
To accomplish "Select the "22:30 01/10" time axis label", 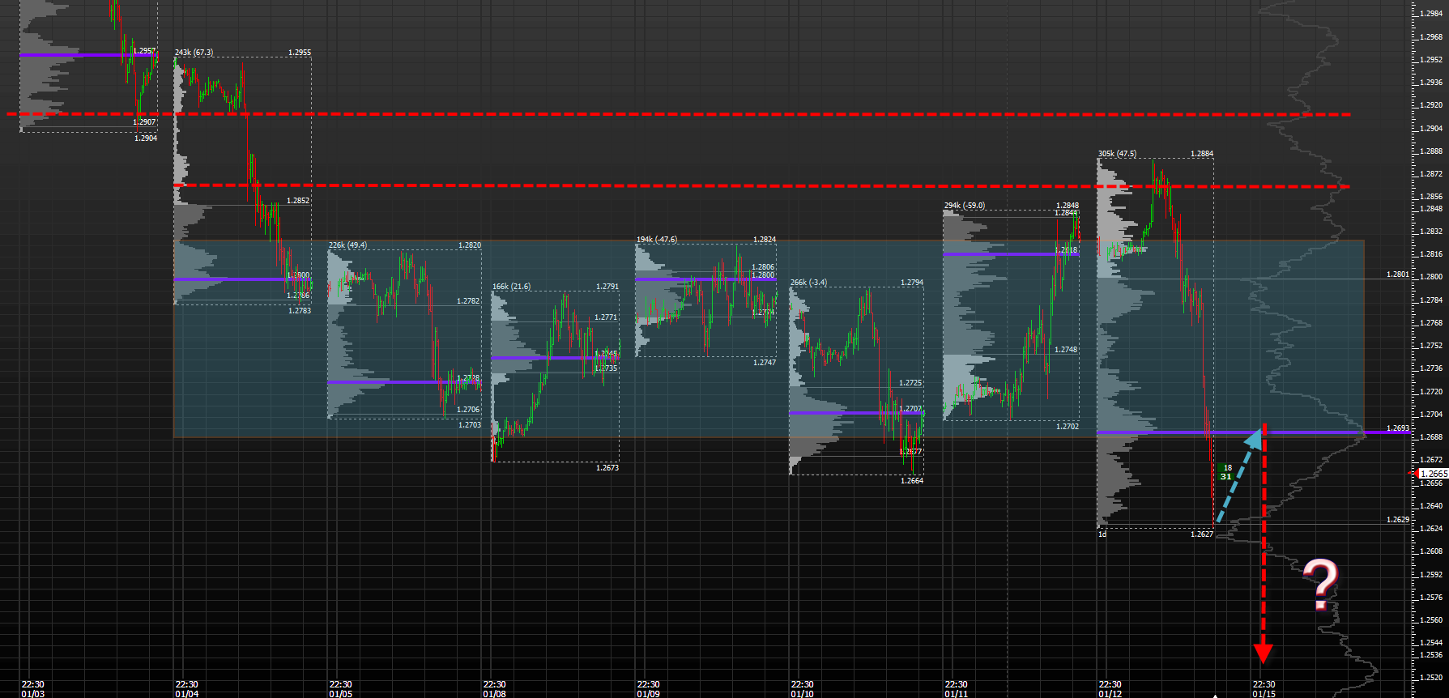I will (x=803, y=689).
